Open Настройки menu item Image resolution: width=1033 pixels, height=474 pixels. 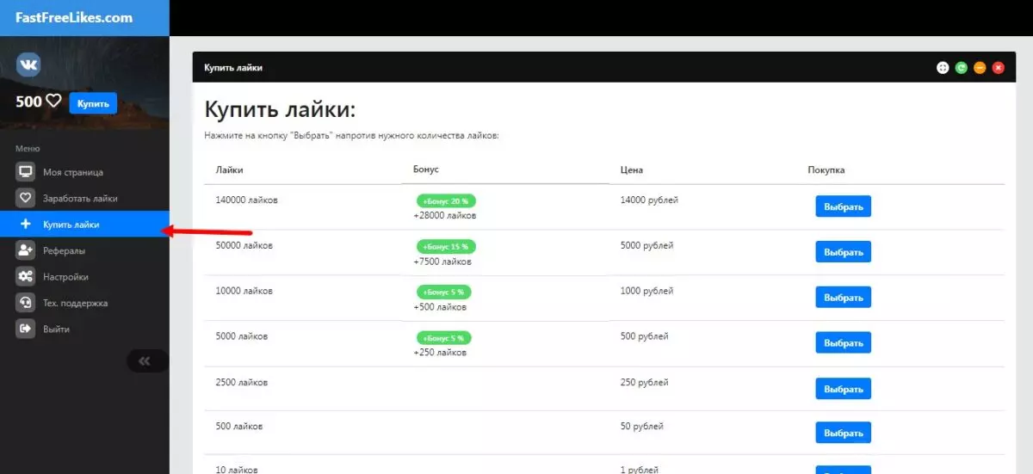coord(84,277)
